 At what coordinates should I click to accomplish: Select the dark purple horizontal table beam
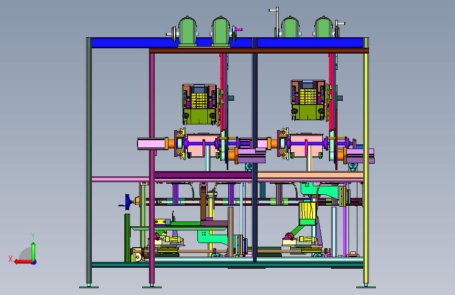(x=203, y=175)
